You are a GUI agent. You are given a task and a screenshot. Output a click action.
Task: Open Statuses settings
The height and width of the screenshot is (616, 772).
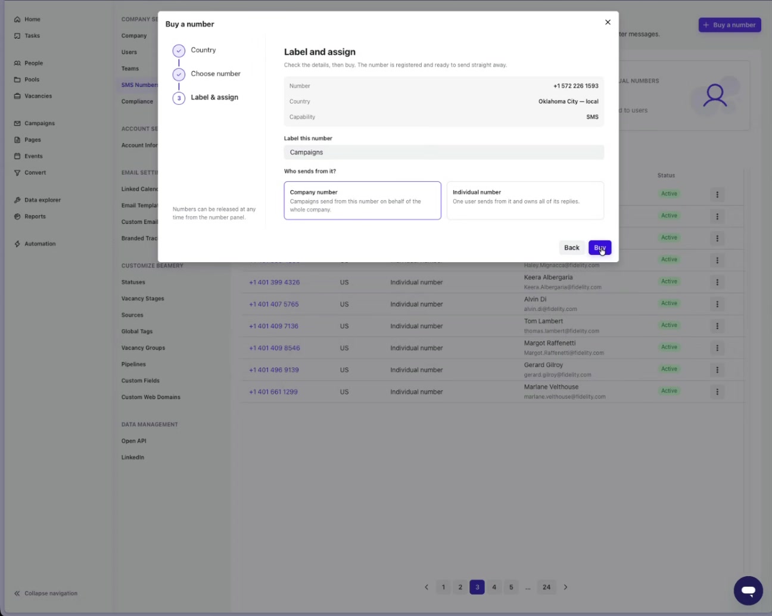(x=133, y=282)
